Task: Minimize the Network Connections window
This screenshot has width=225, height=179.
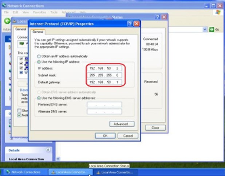Action: [x=207, y=6]
